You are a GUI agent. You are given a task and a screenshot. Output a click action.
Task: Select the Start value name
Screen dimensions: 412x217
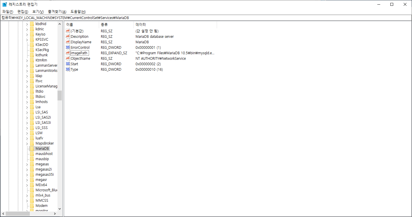(74, 64)
